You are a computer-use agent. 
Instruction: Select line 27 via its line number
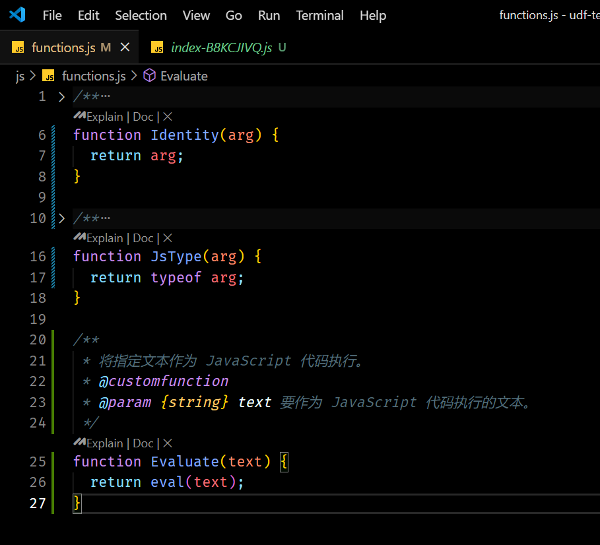[38, 503]
